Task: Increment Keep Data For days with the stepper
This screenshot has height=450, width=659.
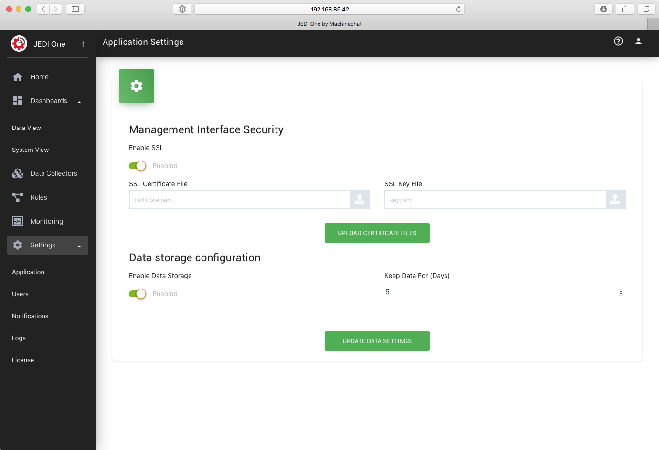Action: pos(620,290)
